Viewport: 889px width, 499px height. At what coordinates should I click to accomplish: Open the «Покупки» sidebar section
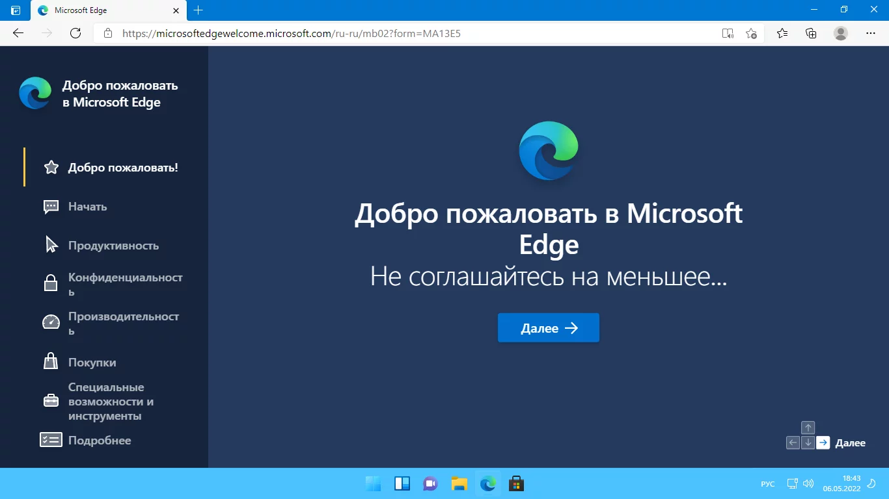coord(79,363)
